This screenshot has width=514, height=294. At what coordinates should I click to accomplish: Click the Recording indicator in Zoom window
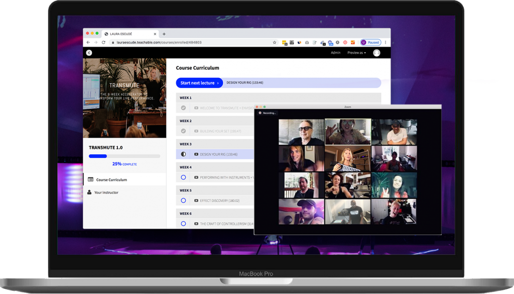[x=268, y=113]
